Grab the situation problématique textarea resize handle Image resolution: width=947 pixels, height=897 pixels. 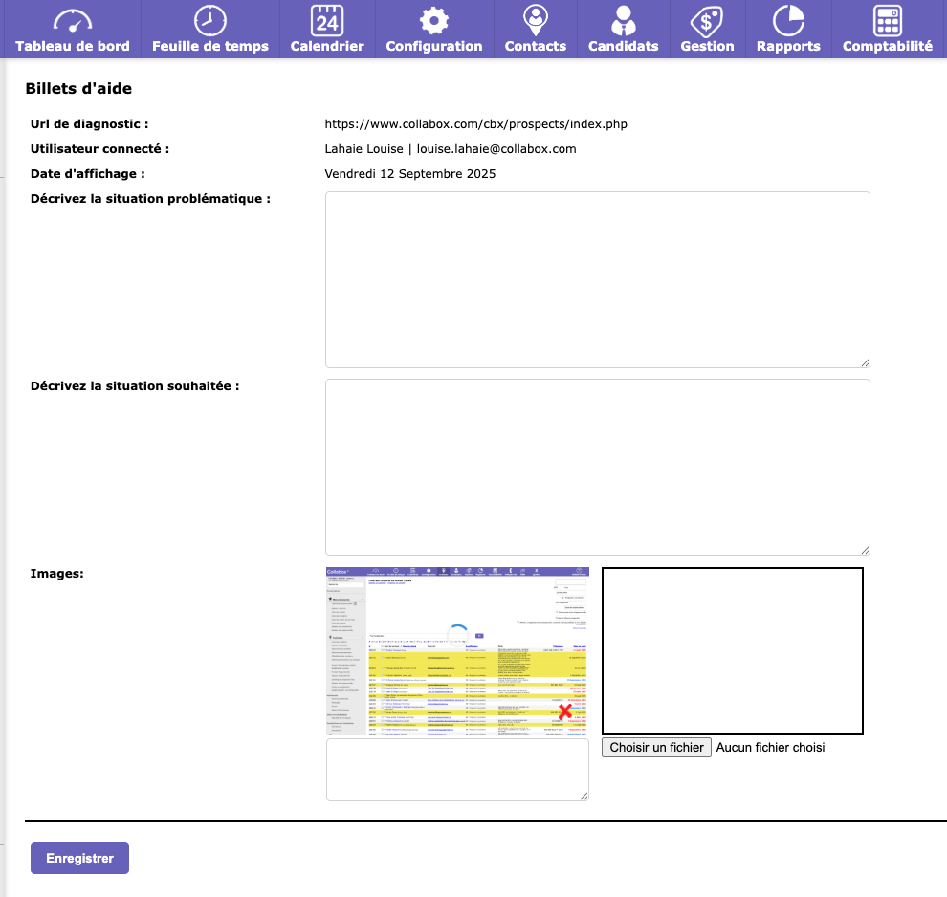coord(865,362)
